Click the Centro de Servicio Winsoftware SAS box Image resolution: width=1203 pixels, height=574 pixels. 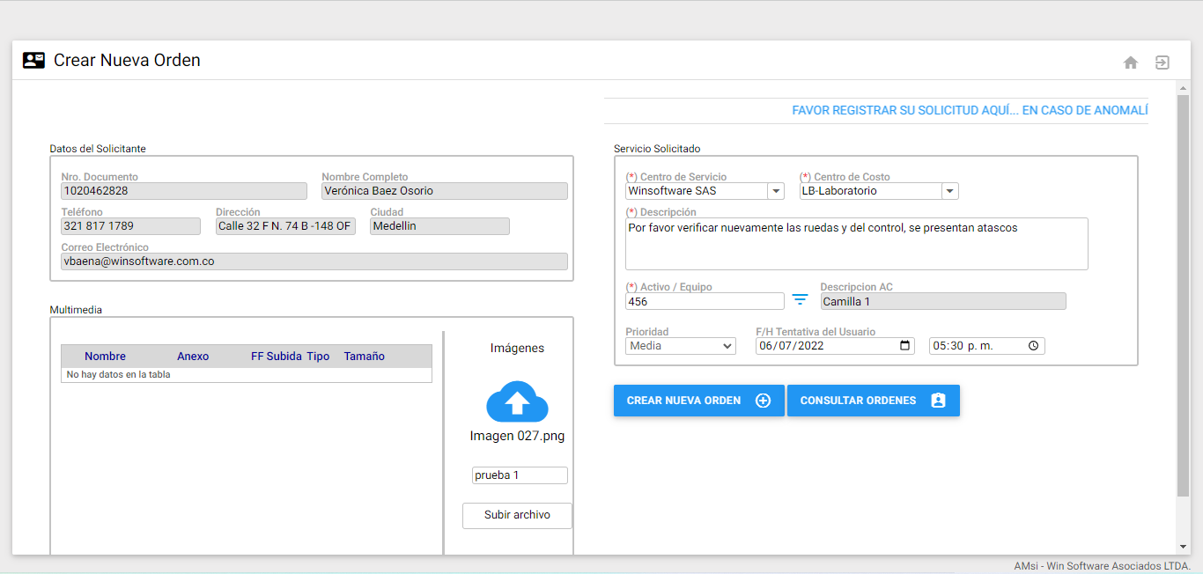pos(697,191)
